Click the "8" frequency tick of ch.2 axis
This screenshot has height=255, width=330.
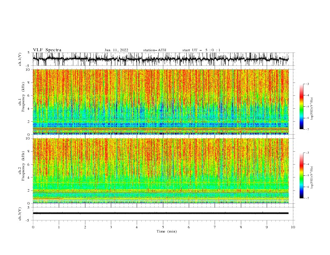30,152
